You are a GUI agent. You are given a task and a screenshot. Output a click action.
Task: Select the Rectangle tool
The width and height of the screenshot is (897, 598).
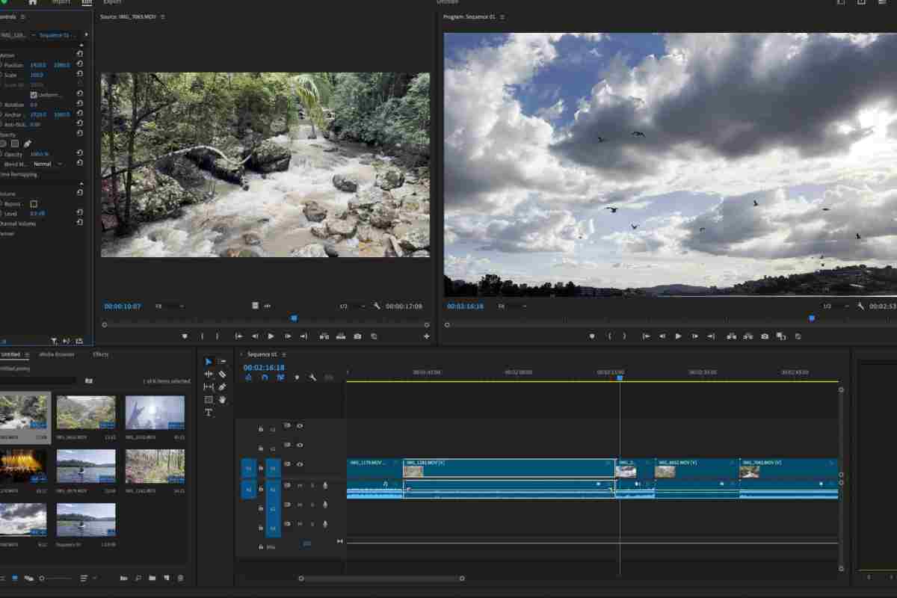[209, 400]
